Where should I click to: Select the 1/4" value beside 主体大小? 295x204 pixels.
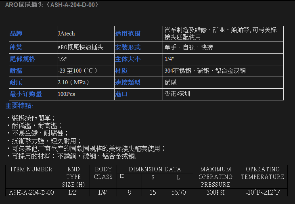(x=169, y=59)
